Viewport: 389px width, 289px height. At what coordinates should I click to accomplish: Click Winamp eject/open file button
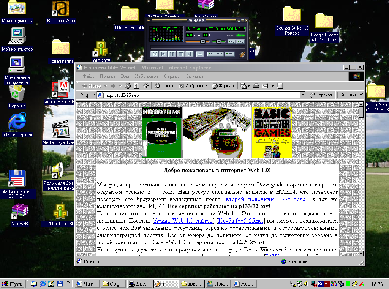point(200,54)
